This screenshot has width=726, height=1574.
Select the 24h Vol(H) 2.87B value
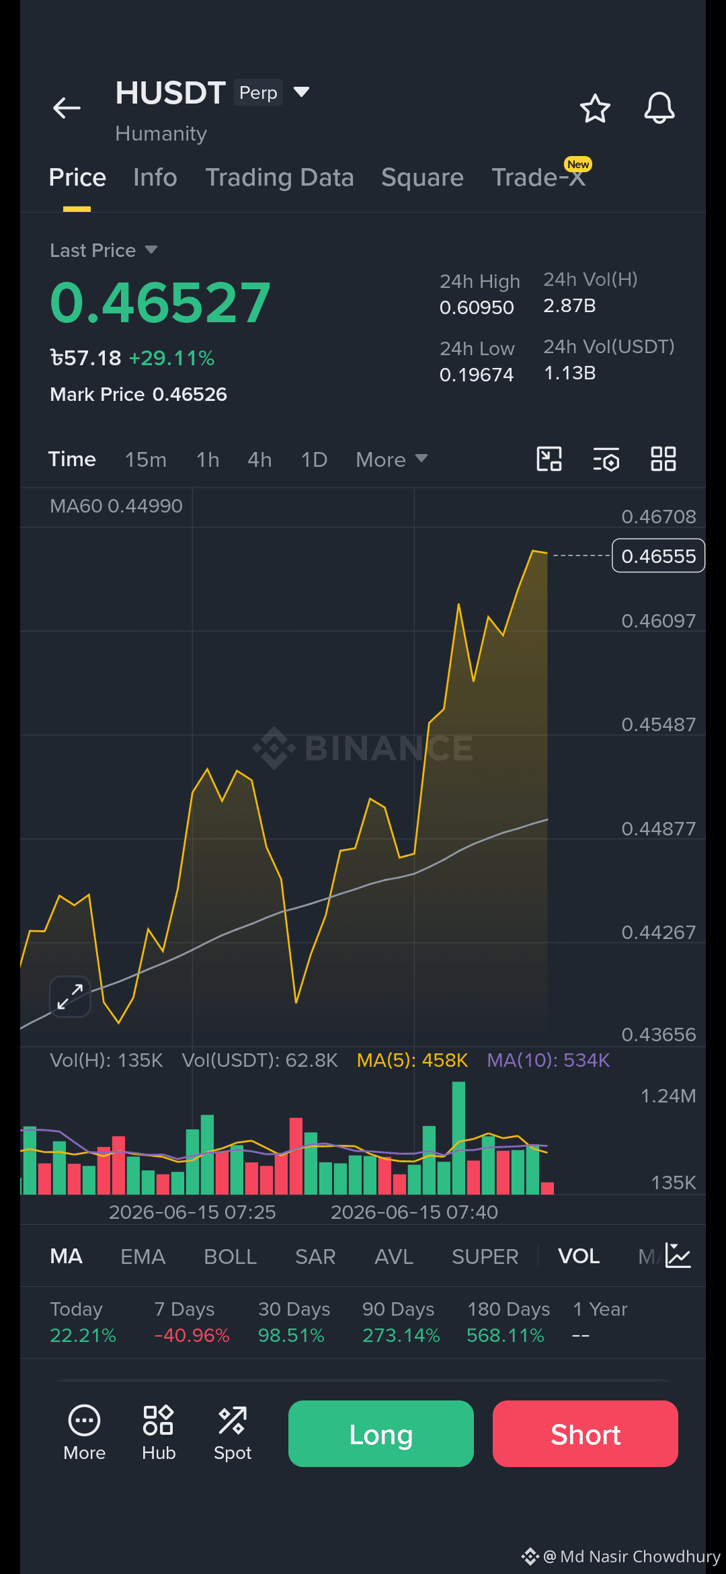[x=569, y=306]
